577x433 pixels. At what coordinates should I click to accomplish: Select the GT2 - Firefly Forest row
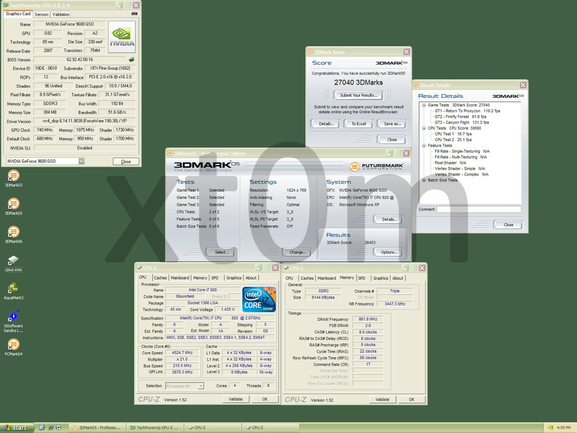tap(461, 117)
